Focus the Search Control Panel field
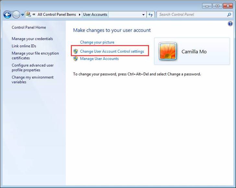The width and height of the screenshot is (236, 188). (195, 15)
